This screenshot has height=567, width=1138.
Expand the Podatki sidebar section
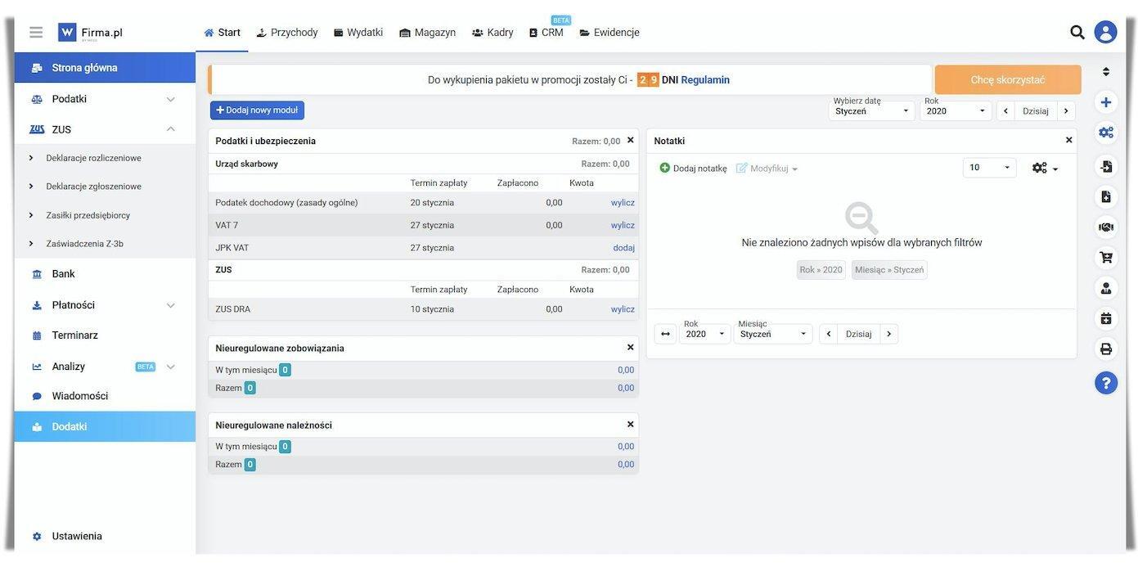170,99
